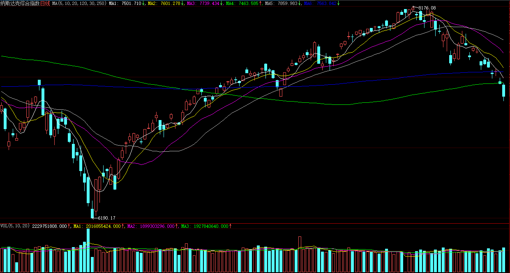Click the green MA4: 7463.585 value

242,3
